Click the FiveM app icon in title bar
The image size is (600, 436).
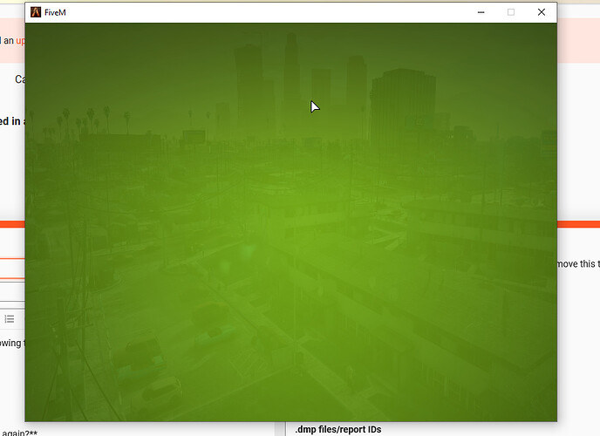click(36, 12)
